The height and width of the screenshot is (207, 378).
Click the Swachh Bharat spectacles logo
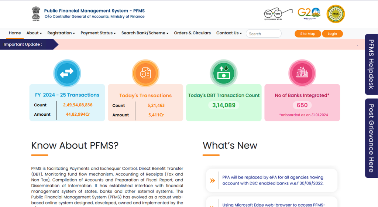(278, 14)
